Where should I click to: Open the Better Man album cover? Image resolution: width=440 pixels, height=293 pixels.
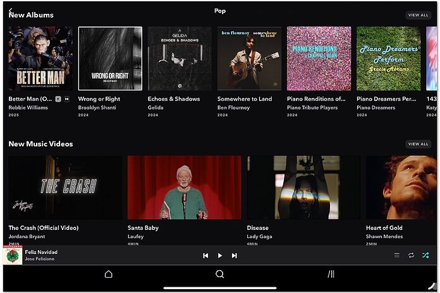[x=40, y=58]
